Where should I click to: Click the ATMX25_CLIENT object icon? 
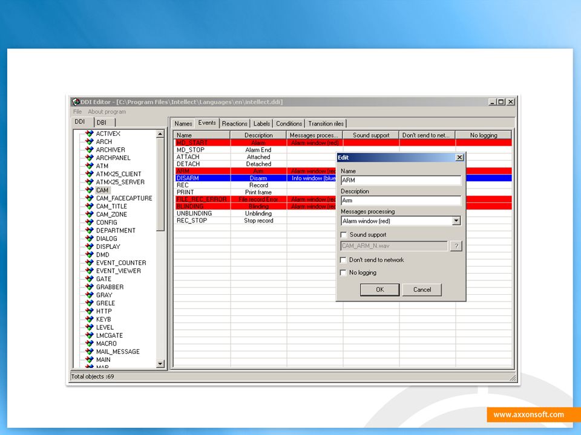[89, 174]
